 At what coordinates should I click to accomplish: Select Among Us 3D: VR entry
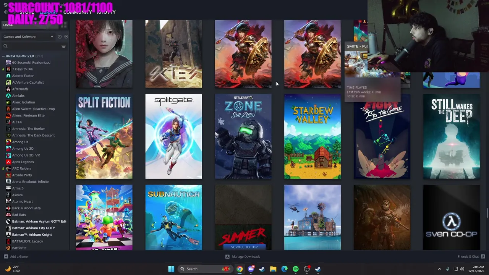tap(26, 155)
